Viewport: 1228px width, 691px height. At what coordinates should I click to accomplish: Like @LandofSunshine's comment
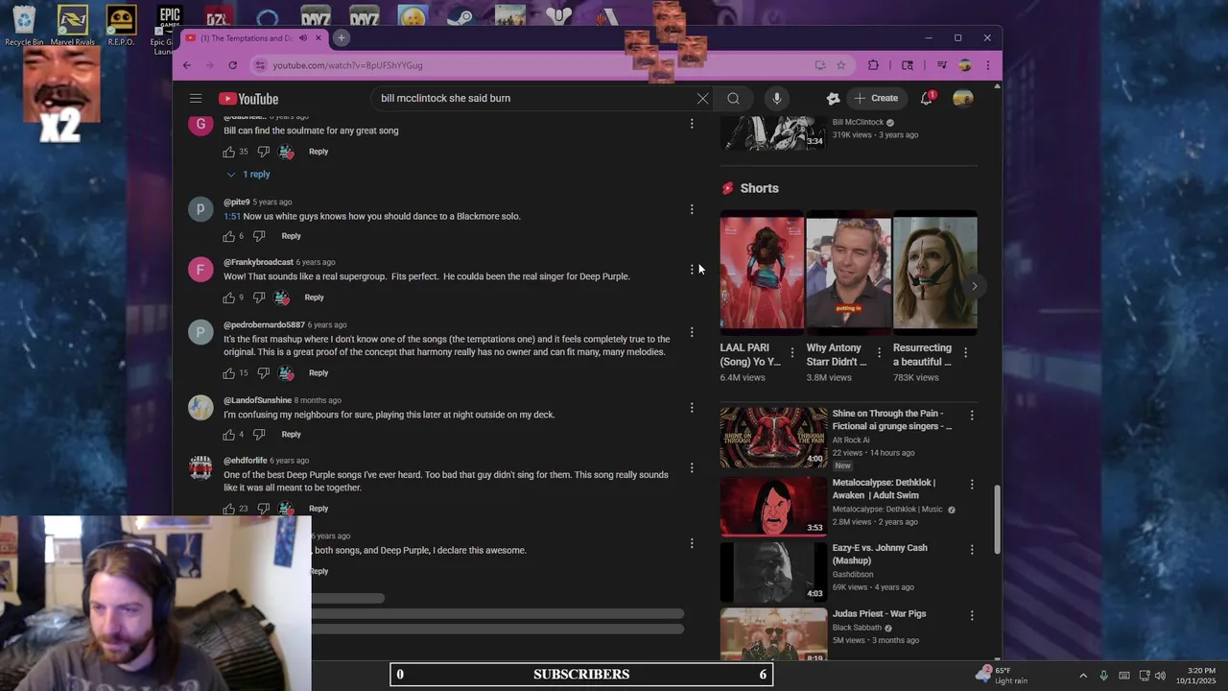tap(229, 435)
